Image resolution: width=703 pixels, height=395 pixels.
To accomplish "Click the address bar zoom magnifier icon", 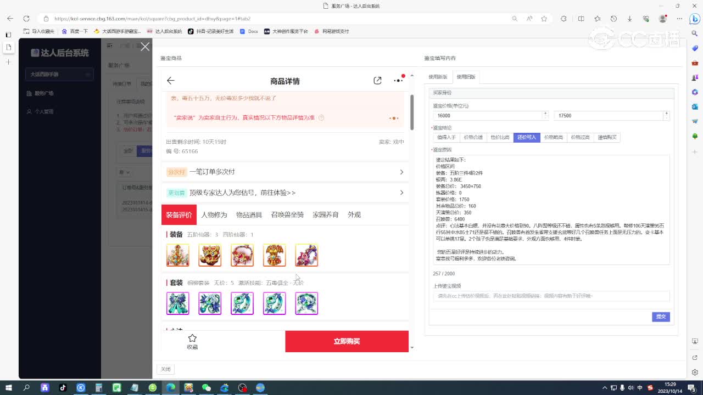I will tap(515, 18).
